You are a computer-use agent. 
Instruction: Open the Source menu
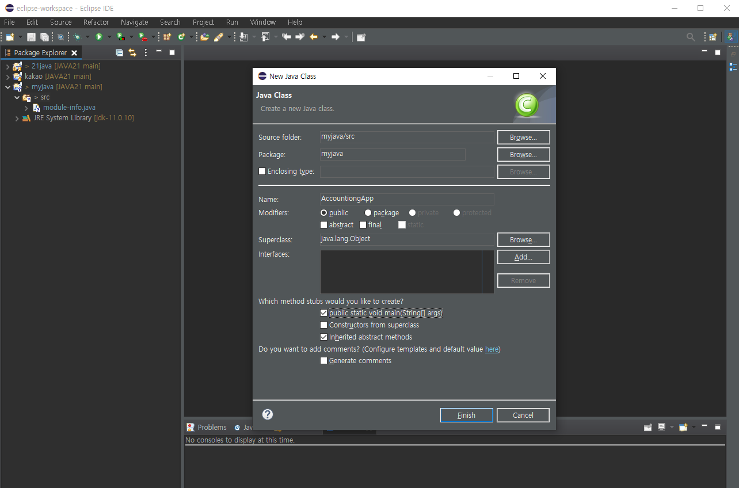pyautogui.click(x=61, y=22)
